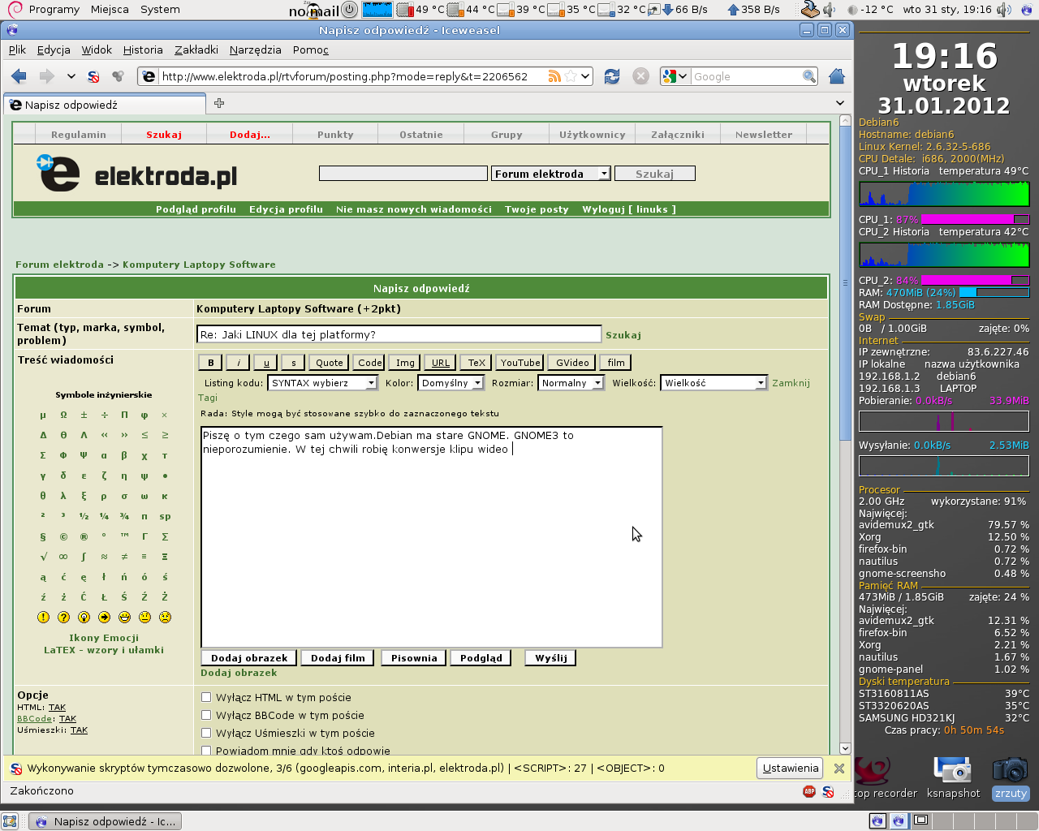
Task: Insert the Ω symbol from engineering symbols
Action: [x=63, y=415]
